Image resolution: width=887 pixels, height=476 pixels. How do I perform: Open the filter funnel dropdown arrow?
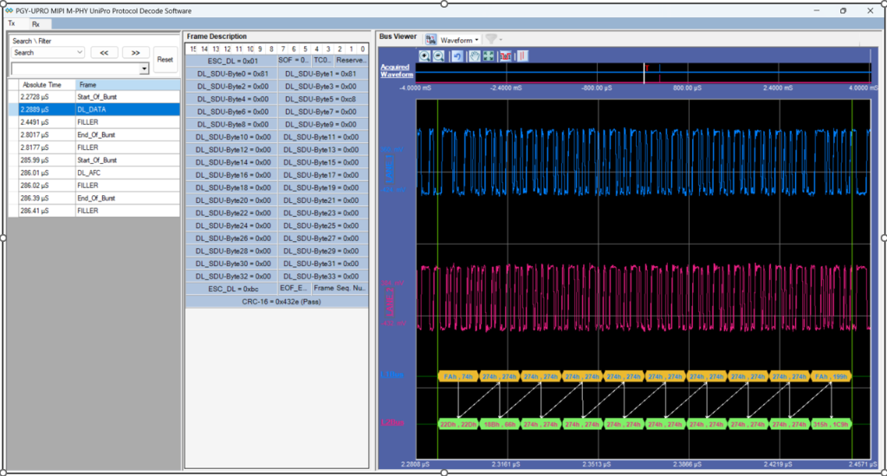click(x=501, y=40)
